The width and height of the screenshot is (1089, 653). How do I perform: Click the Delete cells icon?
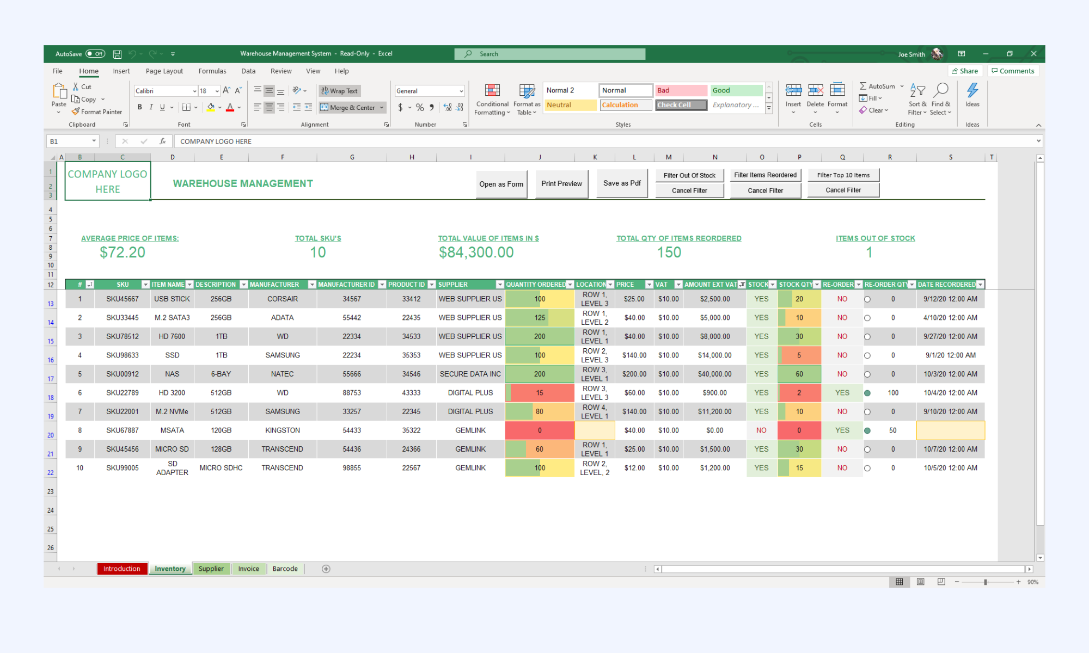click(815, 90)
